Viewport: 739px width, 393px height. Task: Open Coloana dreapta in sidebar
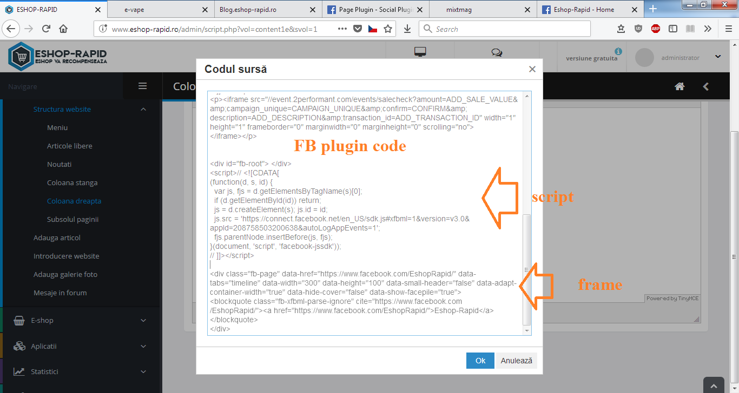pos(74,201)
